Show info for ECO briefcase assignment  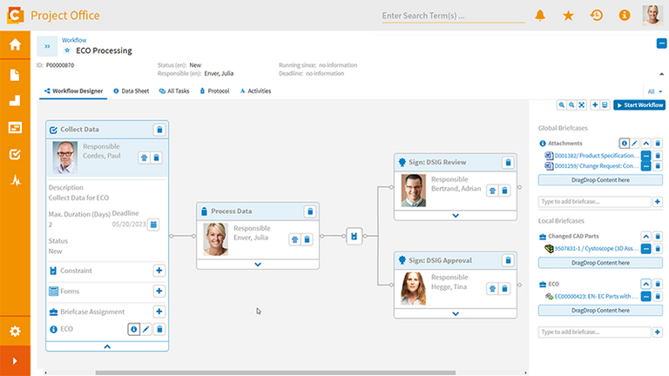coord(133,329)
